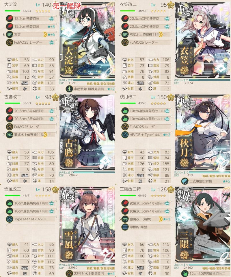Select the 古鷹改二 ship card portrait
The image size is (231, 277).
click(x=87, y=132)
